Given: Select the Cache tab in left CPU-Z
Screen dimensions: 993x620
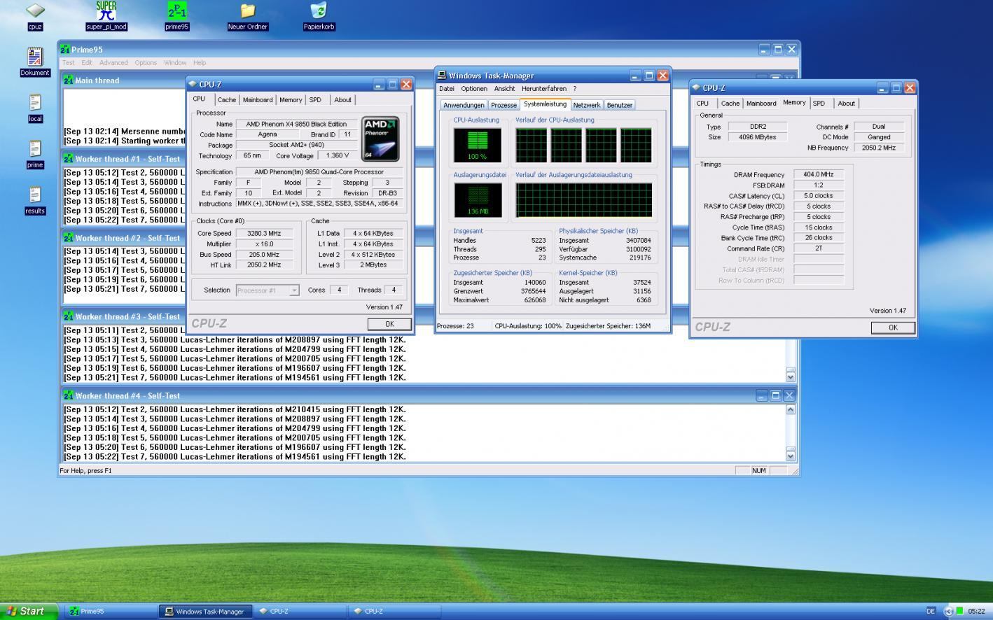Looking at the screenshot, I should [x=227, y=100].
